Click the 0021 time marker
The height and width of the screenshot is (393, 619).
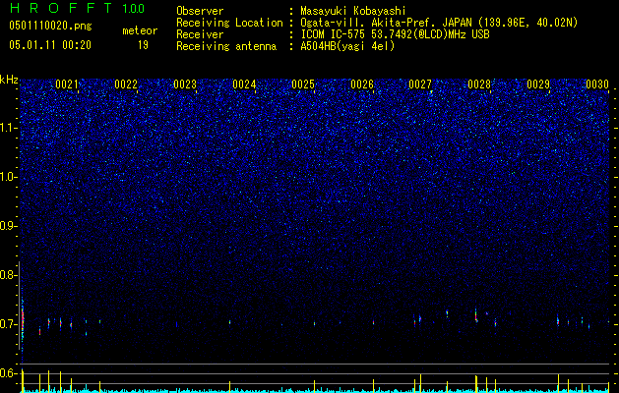[67, 84]
